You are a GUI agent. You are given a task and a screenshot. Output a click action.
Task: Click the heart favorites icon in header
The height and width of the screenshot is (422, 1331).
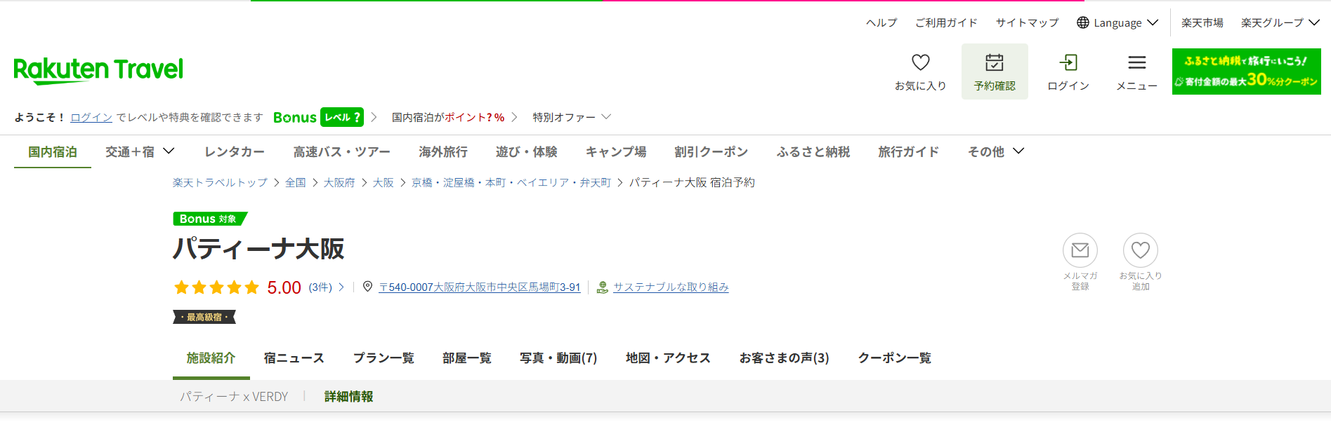(920, 63)
